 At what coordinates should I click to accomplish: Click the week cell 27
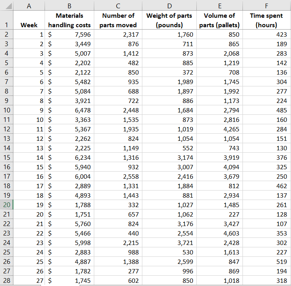pyautogui.click(x=29, y=280)
